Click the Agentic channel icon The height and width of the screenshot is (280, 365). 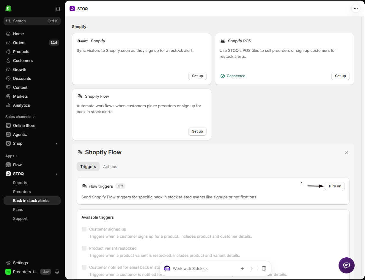click(8, 134)
